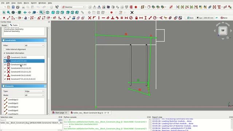233x131 pixels.
Task: Apply the lock constraint
Action: [x=137, y=18]
